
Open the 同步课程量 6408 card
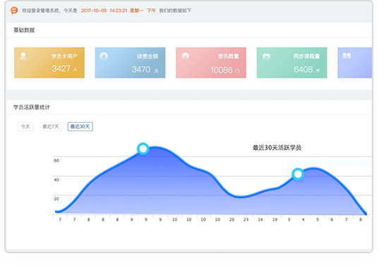click(x=291, y=63)
